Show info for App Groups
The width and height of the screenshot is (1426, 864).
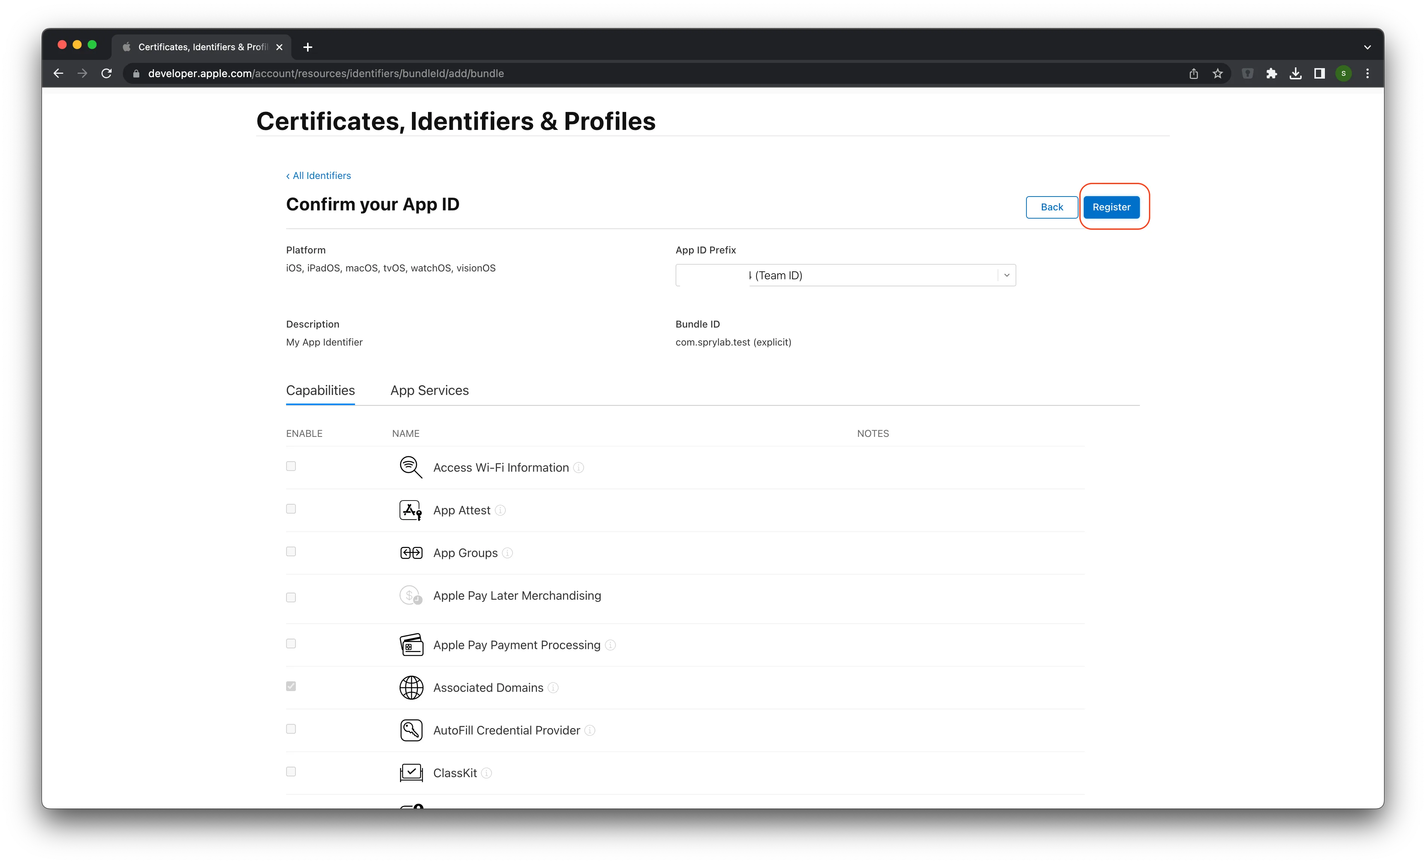[x=507, y=553]
